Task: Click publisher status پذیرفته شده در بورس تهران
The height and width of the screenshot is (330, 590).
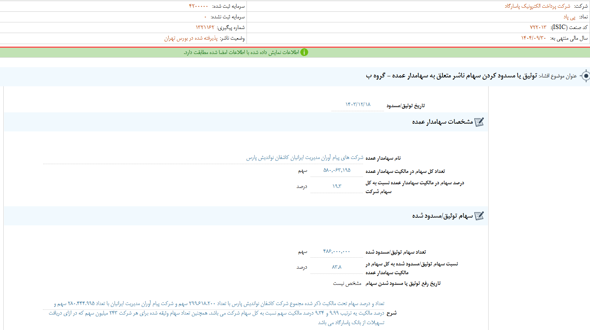Action: point(191,38)
